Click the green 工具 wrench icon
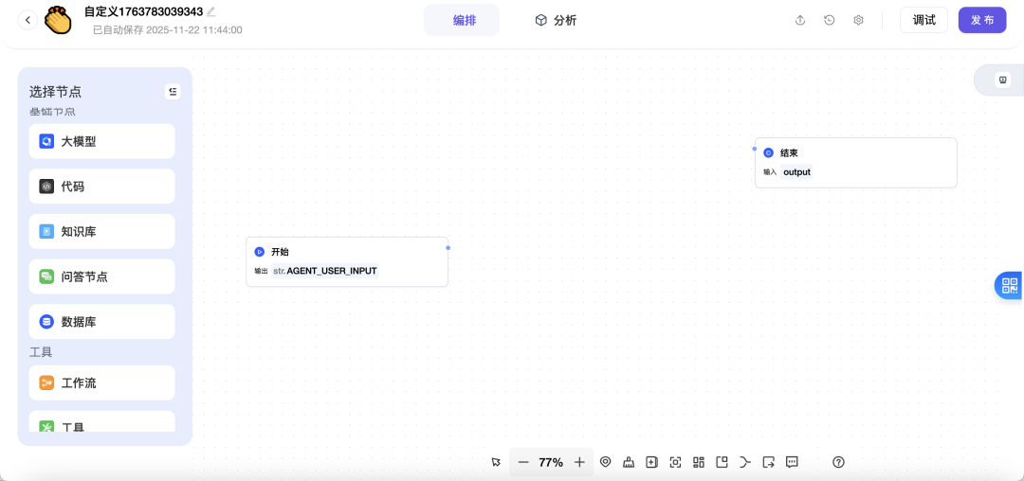This screenshot has width=1024, height=481. [x=46, y=427]
